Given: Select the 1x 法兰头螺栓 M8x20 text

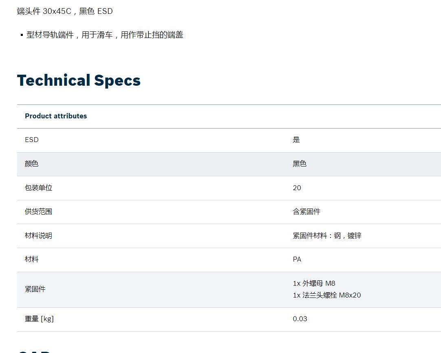Looking at the screenshot, I should (327, 295).
